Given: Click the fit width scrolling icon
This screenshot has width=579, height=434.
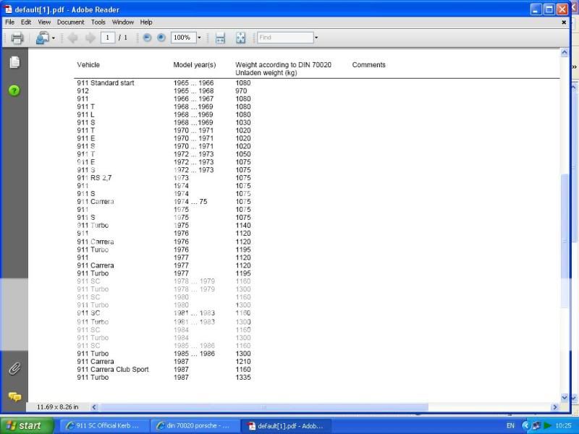Looking at the screenshot, I should 220,38.
